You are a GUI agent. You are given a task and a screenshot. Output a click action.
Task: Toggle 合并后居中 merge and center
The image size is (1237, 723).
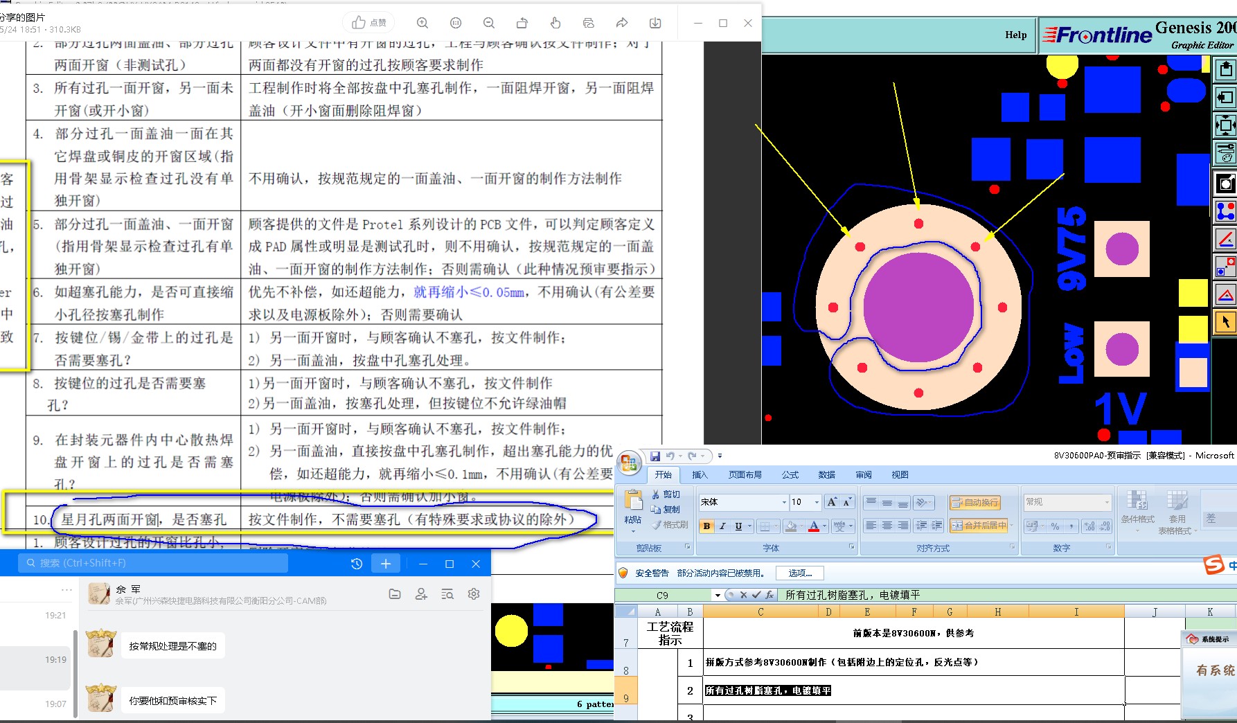tap(978, 526)
